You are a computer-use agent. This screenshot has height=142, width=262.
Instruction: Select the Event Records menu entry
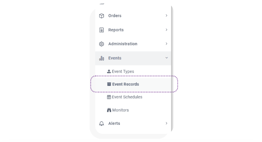coord(133,84)
